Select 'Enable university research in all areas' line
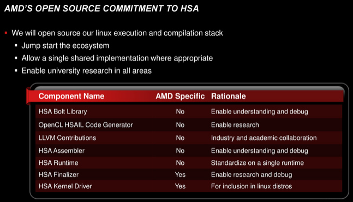 pyautogui.click(x=86, y=71)
